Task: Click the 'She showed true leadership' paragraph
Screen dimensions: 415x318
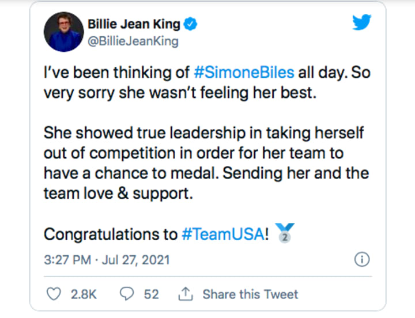Action: [206, 163]
